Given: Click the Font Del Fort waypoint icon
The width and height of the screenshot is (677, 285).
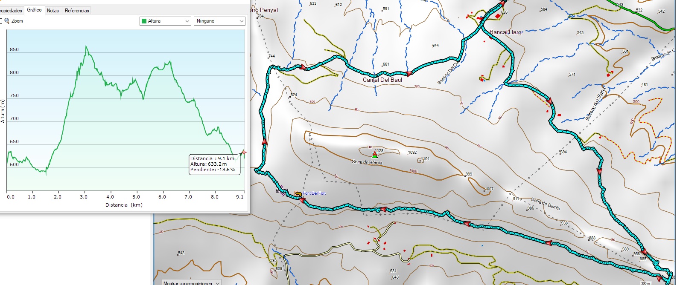Looking at the screenshot, I should (x=298, y=194).
